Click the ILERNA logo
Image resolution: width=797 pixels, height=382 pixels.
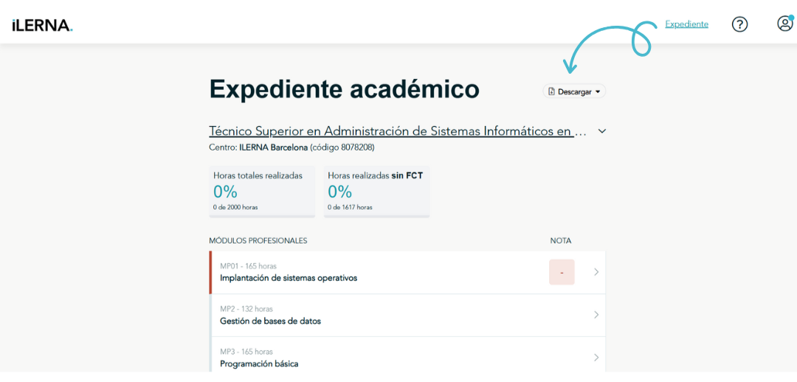pyautogui.click(x=42, y=25)
